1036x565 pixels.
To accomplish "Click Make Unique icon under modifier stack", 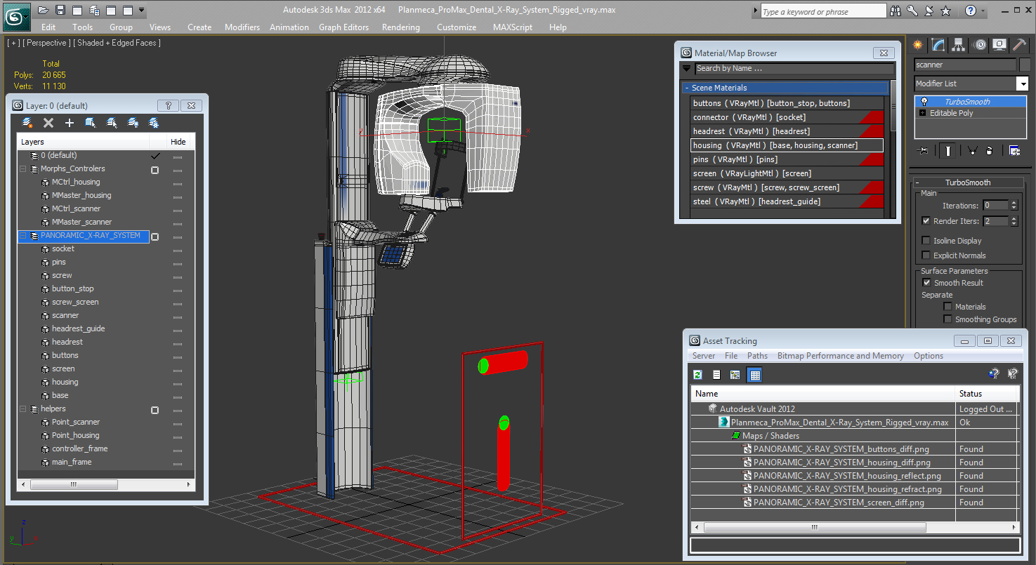I will point(973,150).
